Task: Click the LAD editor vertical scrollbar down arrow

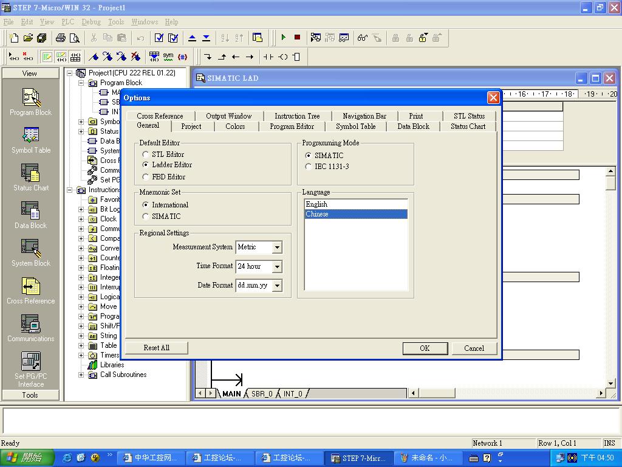Action: coord(611,383)
